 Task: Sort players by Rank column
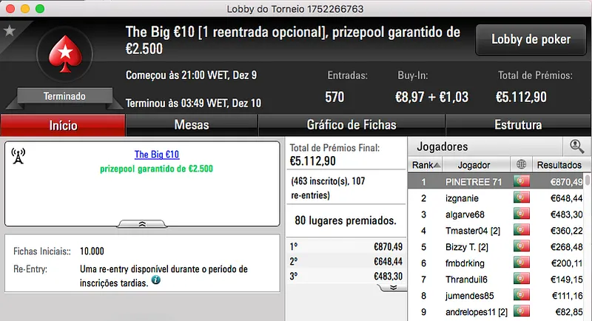click(x=426, y=165)
